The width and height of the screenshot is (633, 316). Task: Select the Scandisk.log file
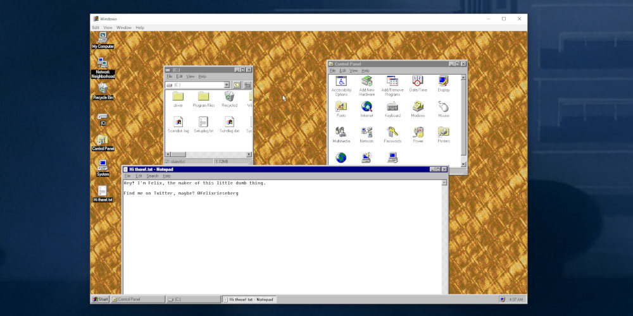coord(178,125)
